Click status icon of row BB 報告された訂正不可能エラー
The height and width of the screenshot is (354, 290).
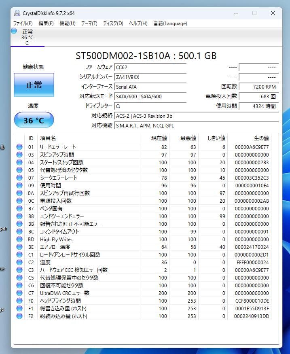[x=19, y=224]
